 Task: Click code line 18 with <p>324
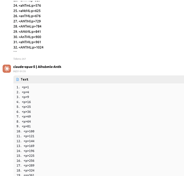point(25,170)
